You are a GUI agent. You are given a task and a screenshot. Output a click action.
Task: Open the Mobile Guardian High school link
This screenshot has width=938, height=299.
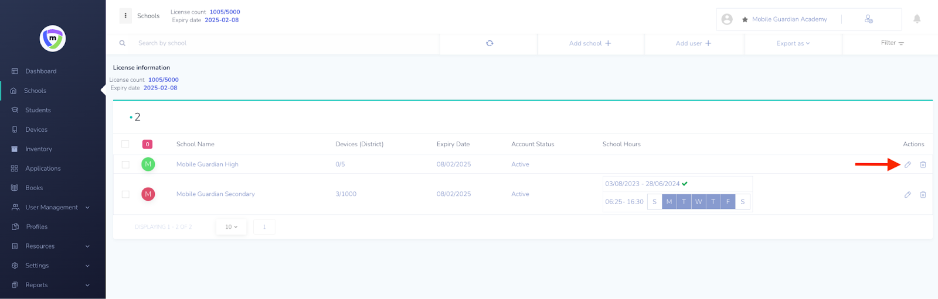[x=208, y=164]
